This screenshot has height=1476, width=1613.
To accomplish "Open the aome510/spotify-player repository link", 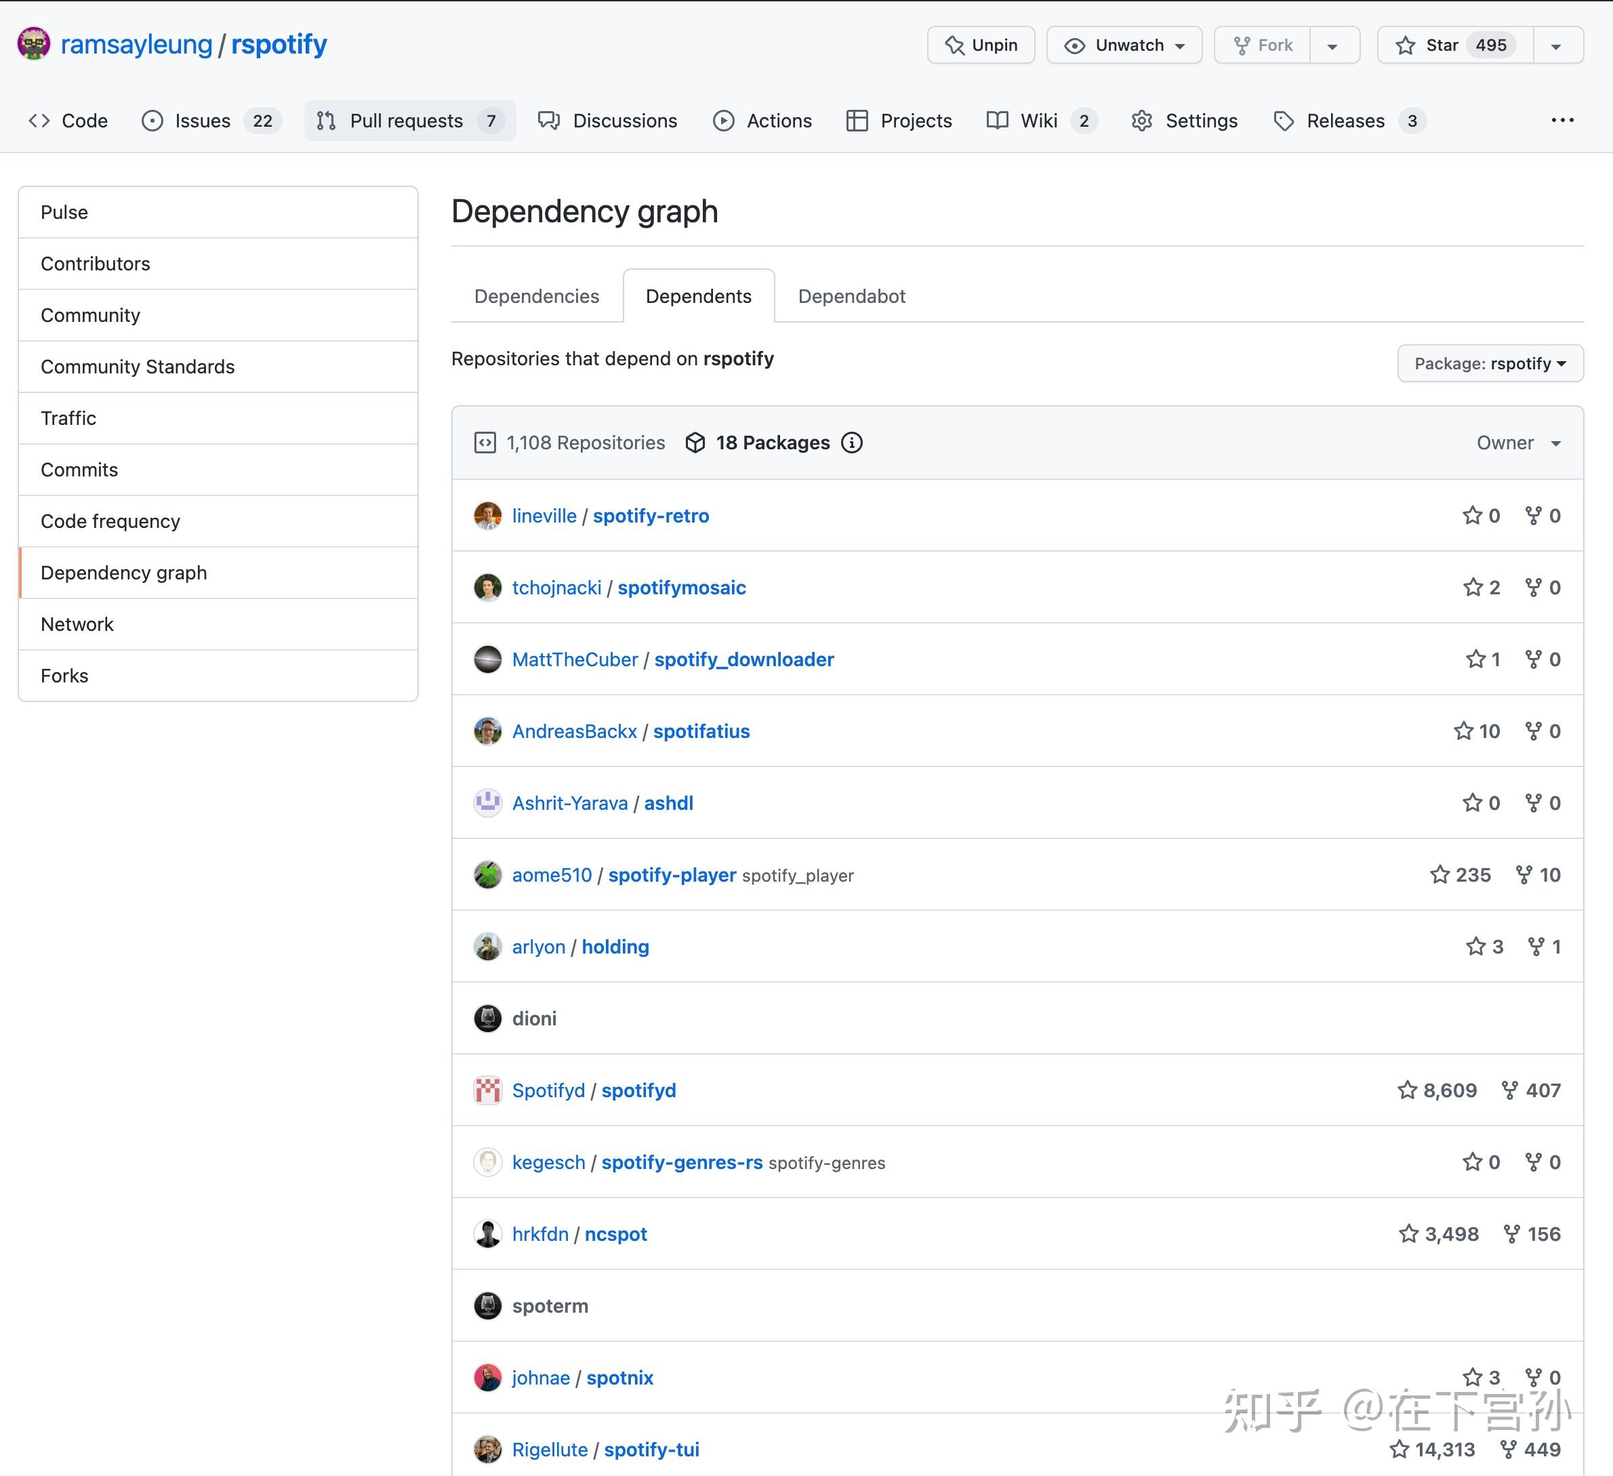I will 672,874.
